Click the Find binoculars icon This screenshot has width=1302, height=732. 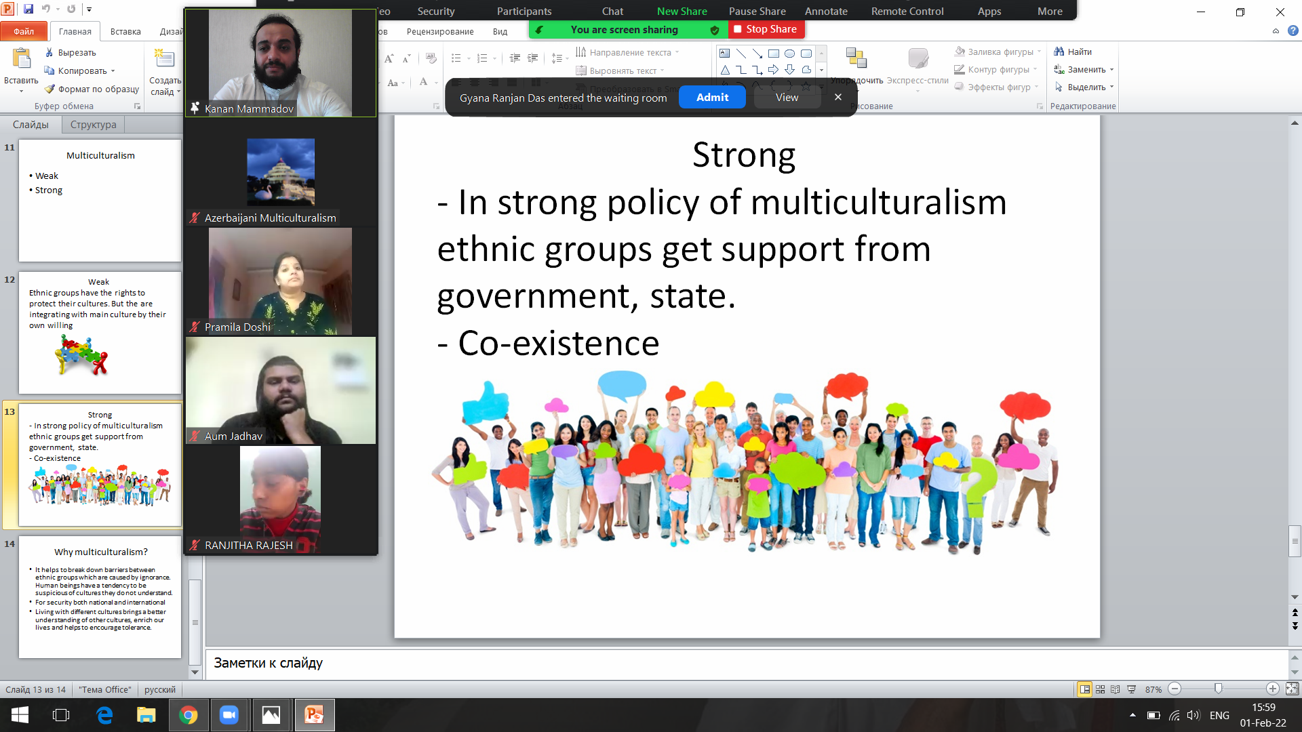click(1059, 52)
